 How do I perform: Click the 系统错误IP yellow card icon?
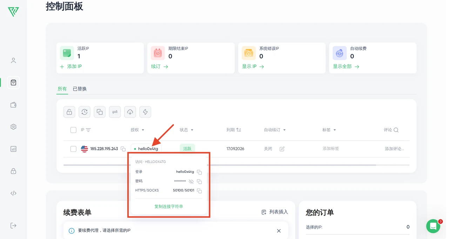pyautogui.click(x=249, y=53)
